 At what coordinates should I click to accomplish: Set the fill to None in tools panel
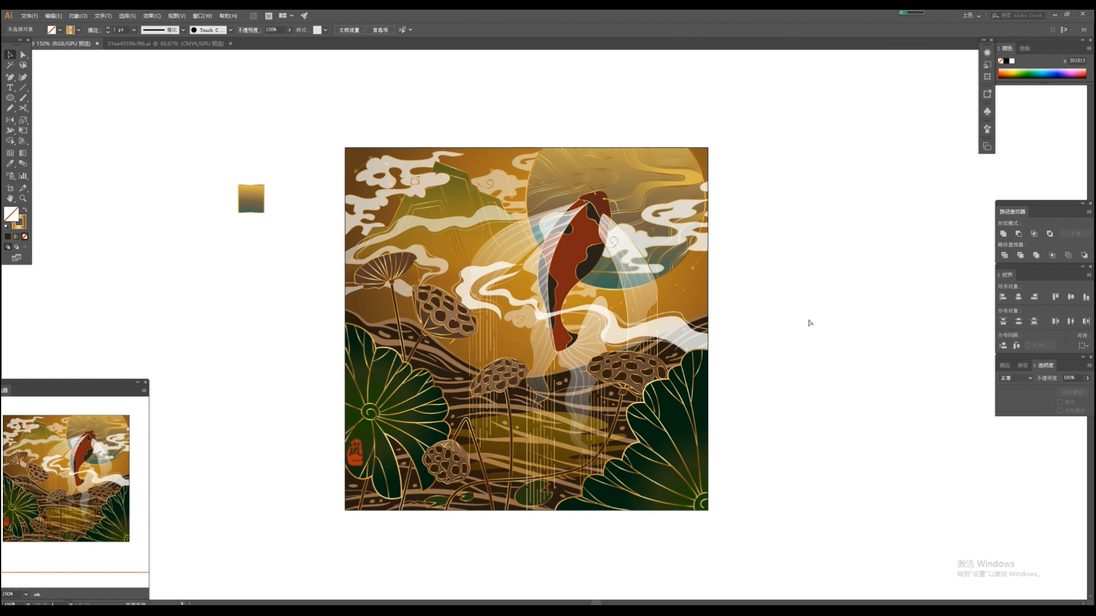tap(25, 237)
